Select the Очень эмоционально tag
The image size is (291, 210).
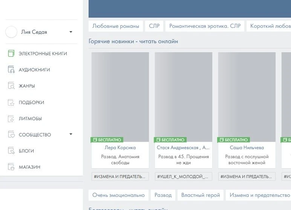coord(118,195)
